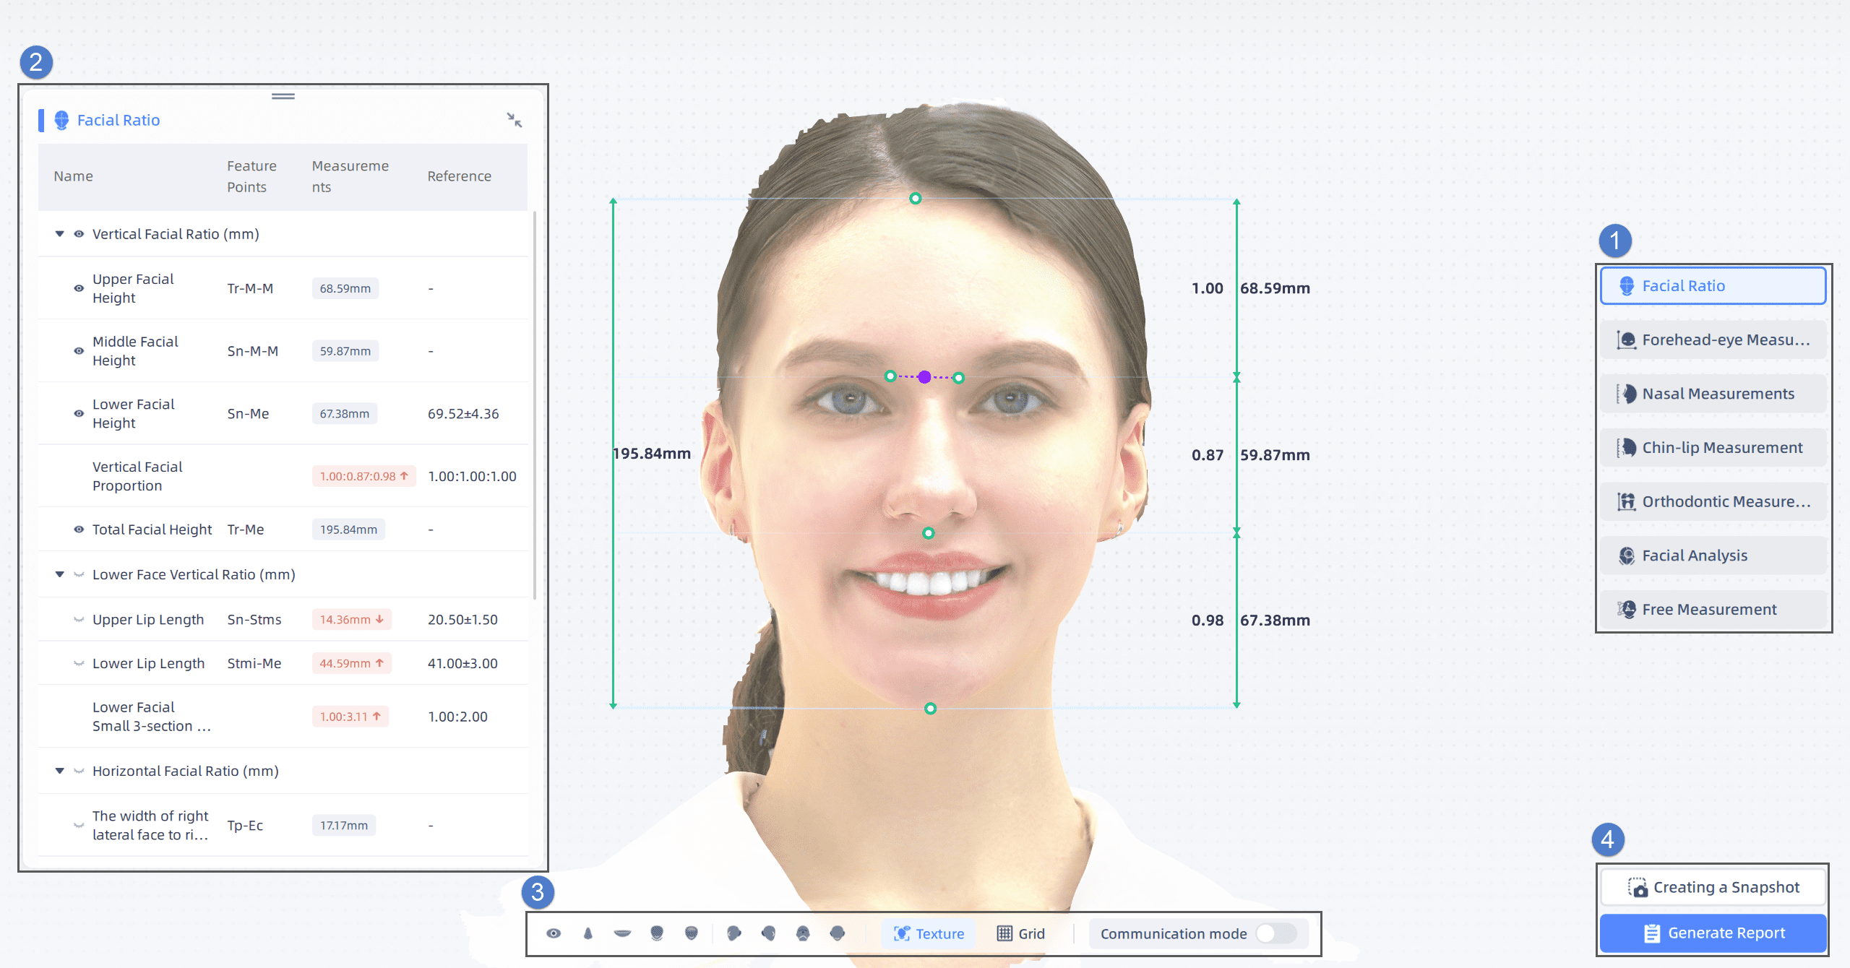Click the Facial Ratio table vertical scrollbar
This screenshot has height=968, width=1850.
[x=535, y=405]
